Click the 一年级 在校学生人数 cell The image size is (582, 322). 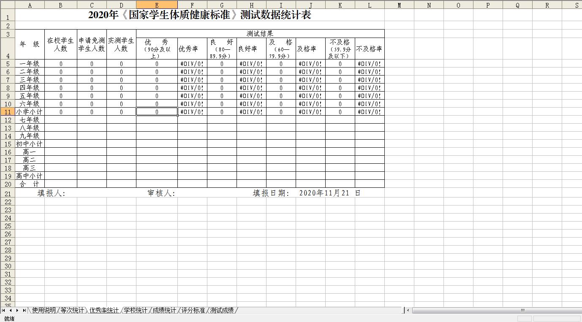click(61, 64)
